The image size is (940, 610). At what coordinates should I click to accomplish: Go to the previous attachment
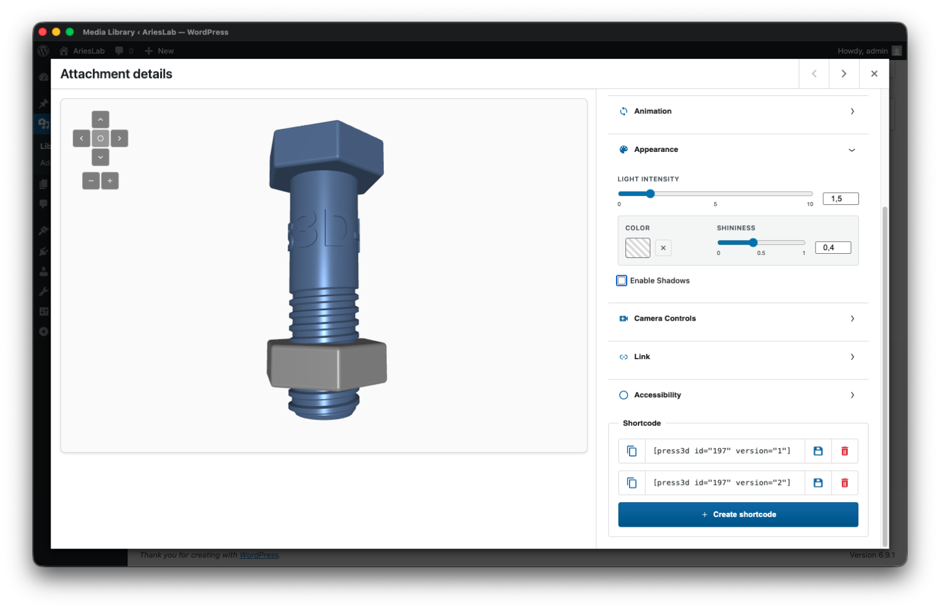tap(814, 74)
